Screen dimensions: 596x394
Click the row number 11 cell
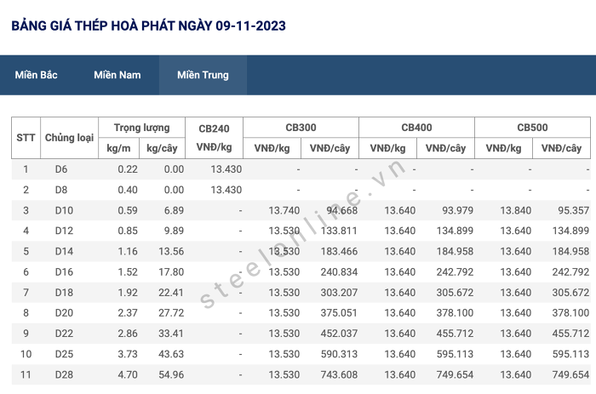coord(26,374)
